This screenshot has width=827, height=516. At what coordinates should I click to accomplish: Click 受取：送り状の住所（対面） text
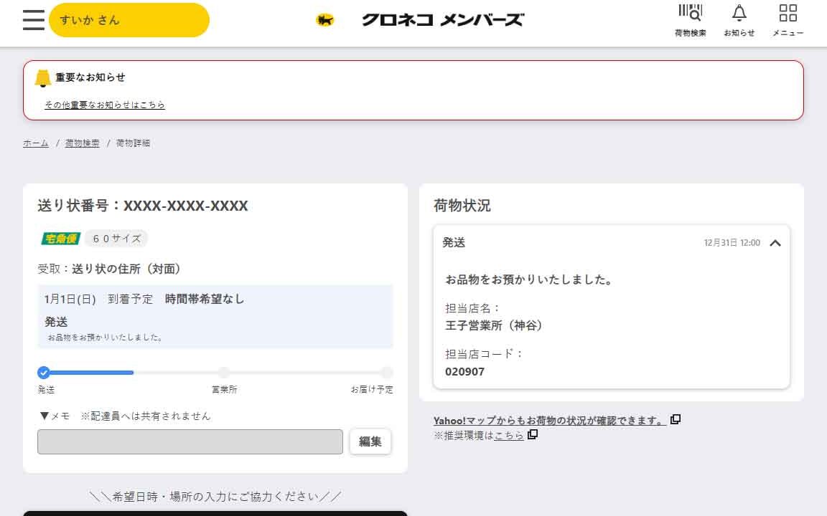pyautogui.click(x=109, y=269)
